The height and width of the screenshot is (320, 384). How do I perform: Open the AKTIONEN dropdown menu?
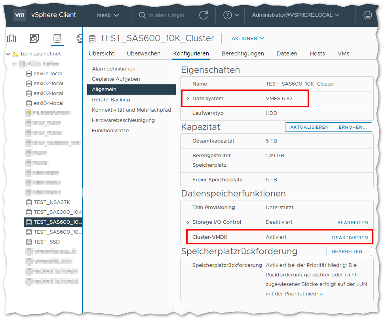tap(248, 38)
